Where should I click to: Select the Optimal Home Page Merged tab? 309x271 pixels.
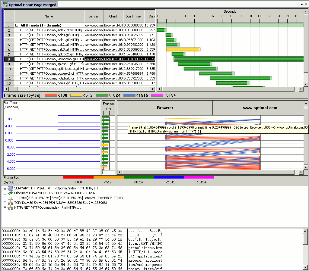tap(30, 5)
